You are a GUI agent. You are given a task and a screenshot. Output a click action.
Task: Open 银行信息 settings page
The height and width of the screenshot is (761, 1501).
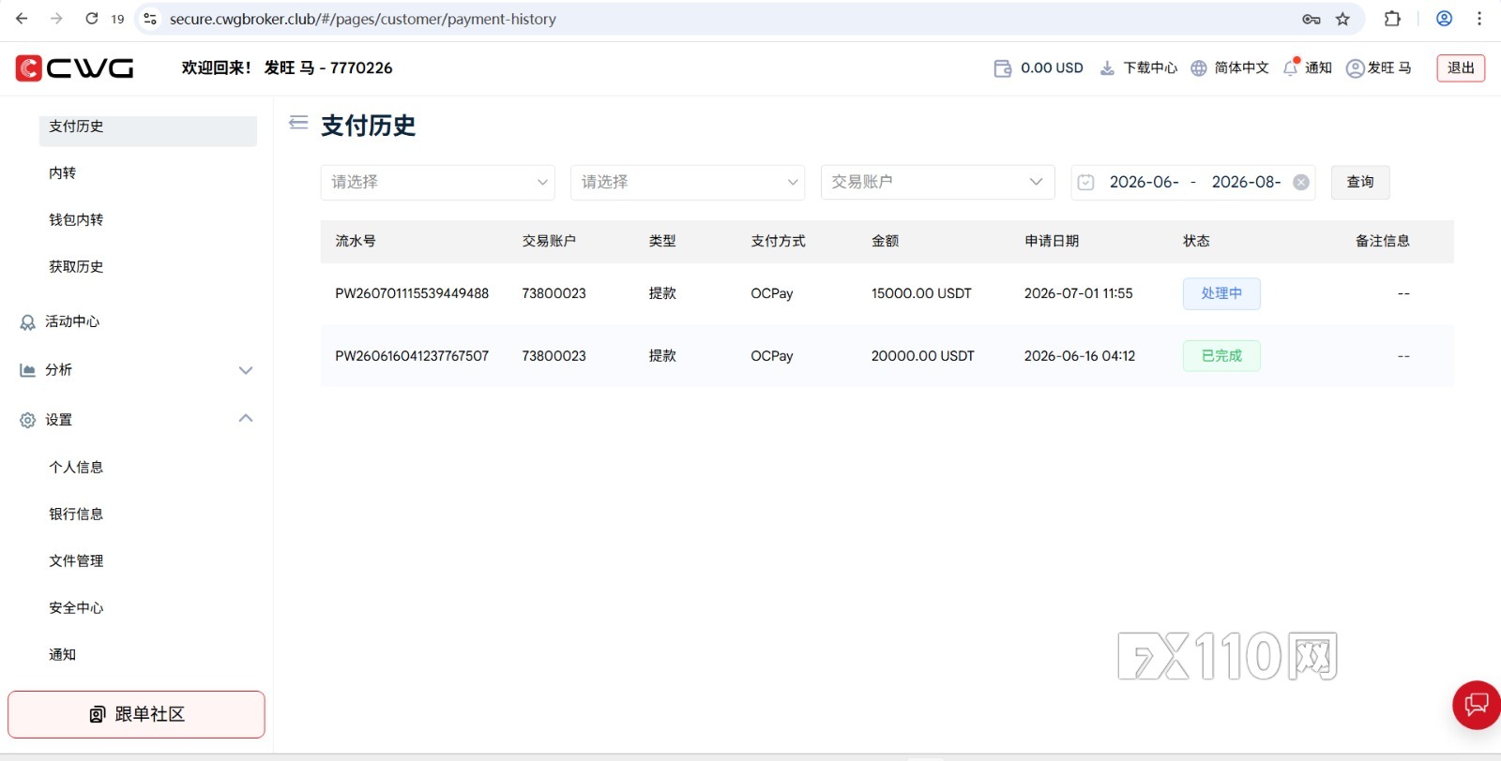(x=76, y=514)
